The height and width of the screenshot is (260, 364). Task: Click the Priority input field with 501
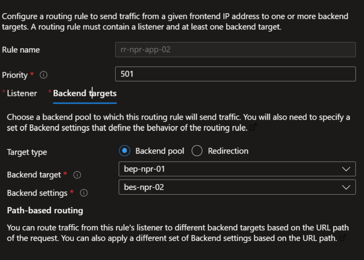236,74
